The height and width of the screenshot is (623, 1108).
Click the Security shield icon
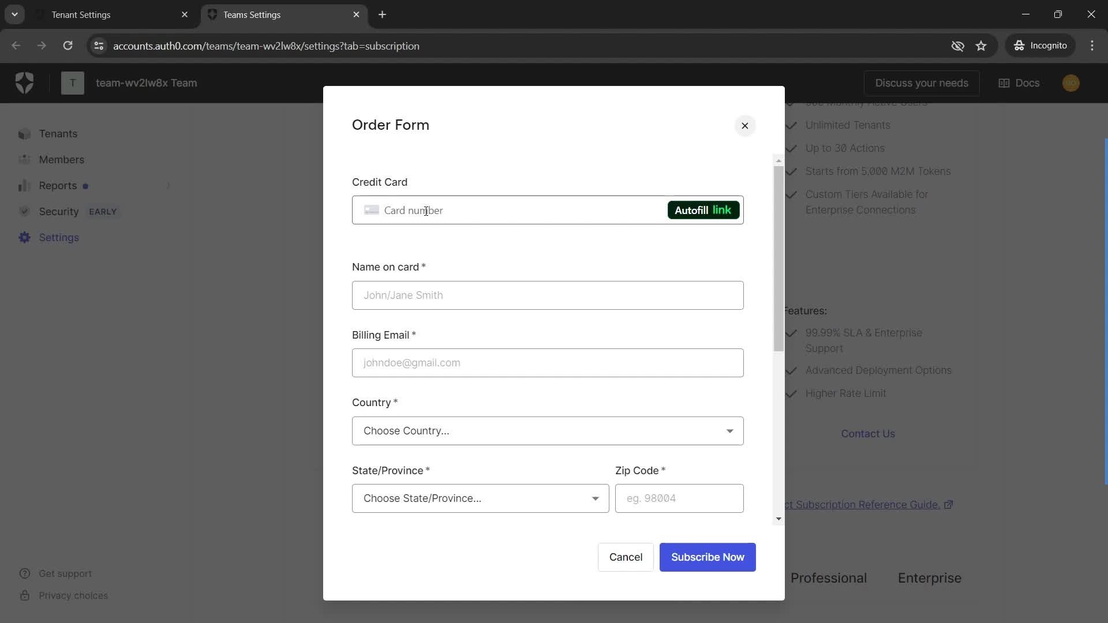pos(24,212)
